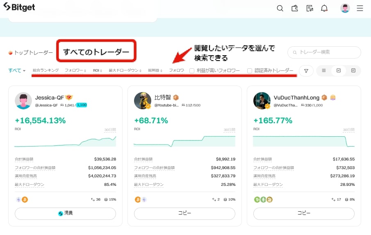Sort by 最大ドローダウン
The width and height of the screenshot is (371, 235).
click(125, 70)
